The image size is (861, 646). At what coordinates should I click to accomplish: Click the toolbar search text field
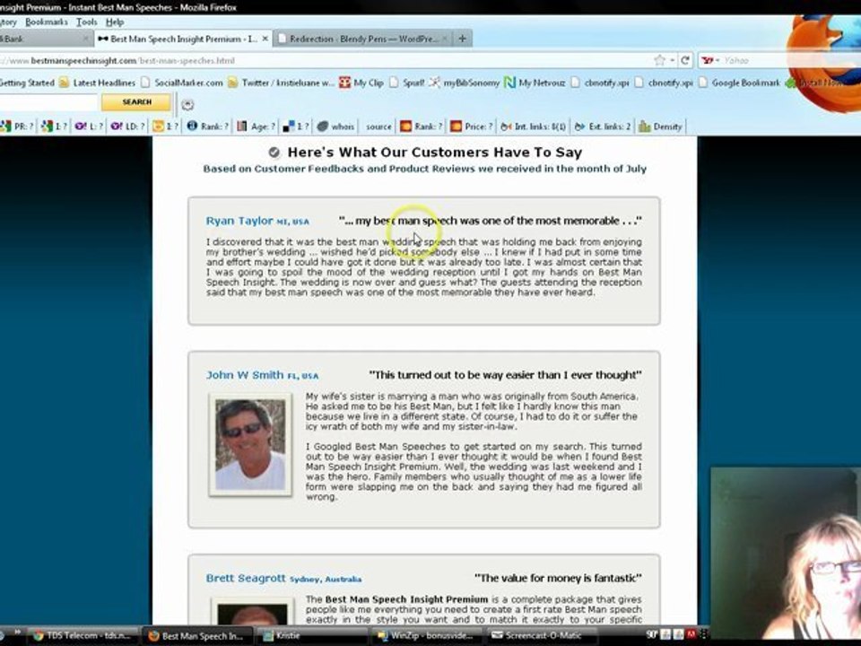pos(48,102)
